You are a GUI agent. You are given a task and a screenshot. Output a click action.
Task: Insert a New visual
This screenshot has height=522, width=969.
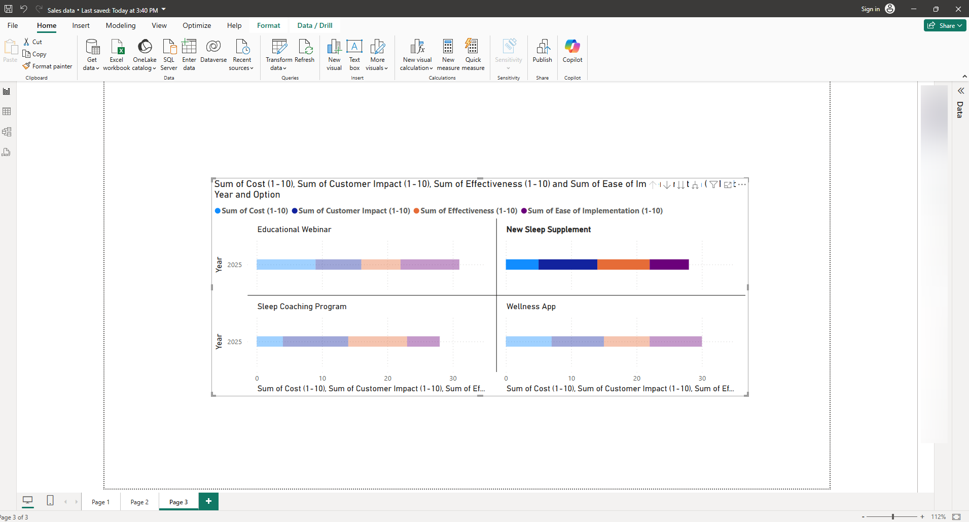pyautogui.click(x=334, y=55)
